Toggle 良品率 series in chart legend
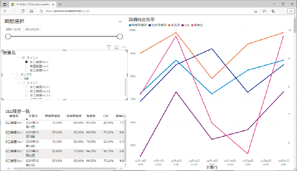Image resolution: width=297 pixels, height=171 pixels. point(174,25)
